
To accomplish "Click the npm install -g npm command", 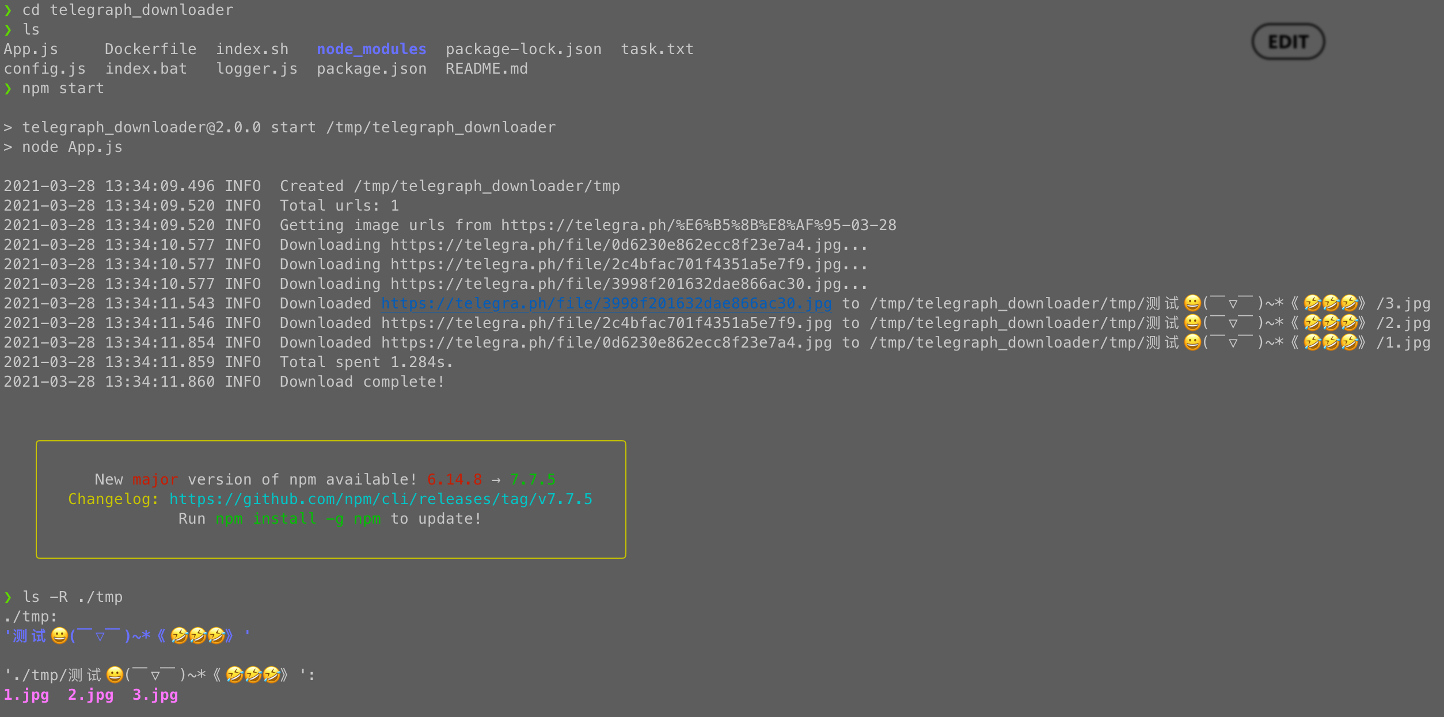I will click(298, 518).
